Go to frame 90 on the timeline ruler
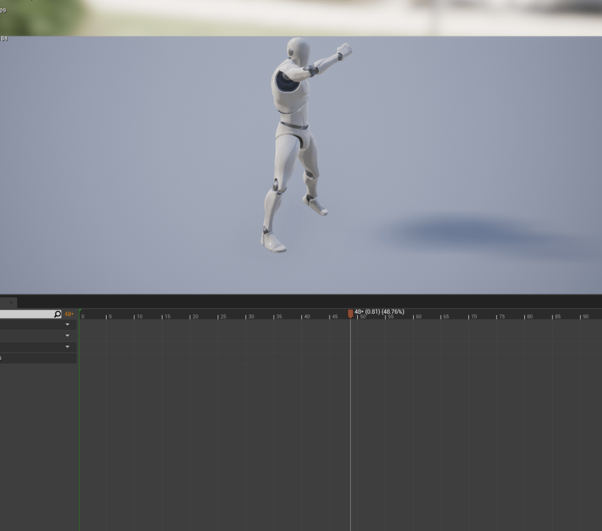Viewport: 602px width, 531px height. click(x=580, y=317)
